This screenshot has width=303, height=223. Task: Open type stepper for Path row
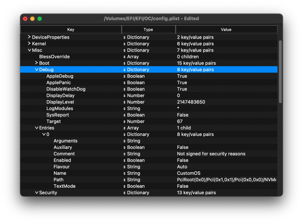click(x=125, y=180)
